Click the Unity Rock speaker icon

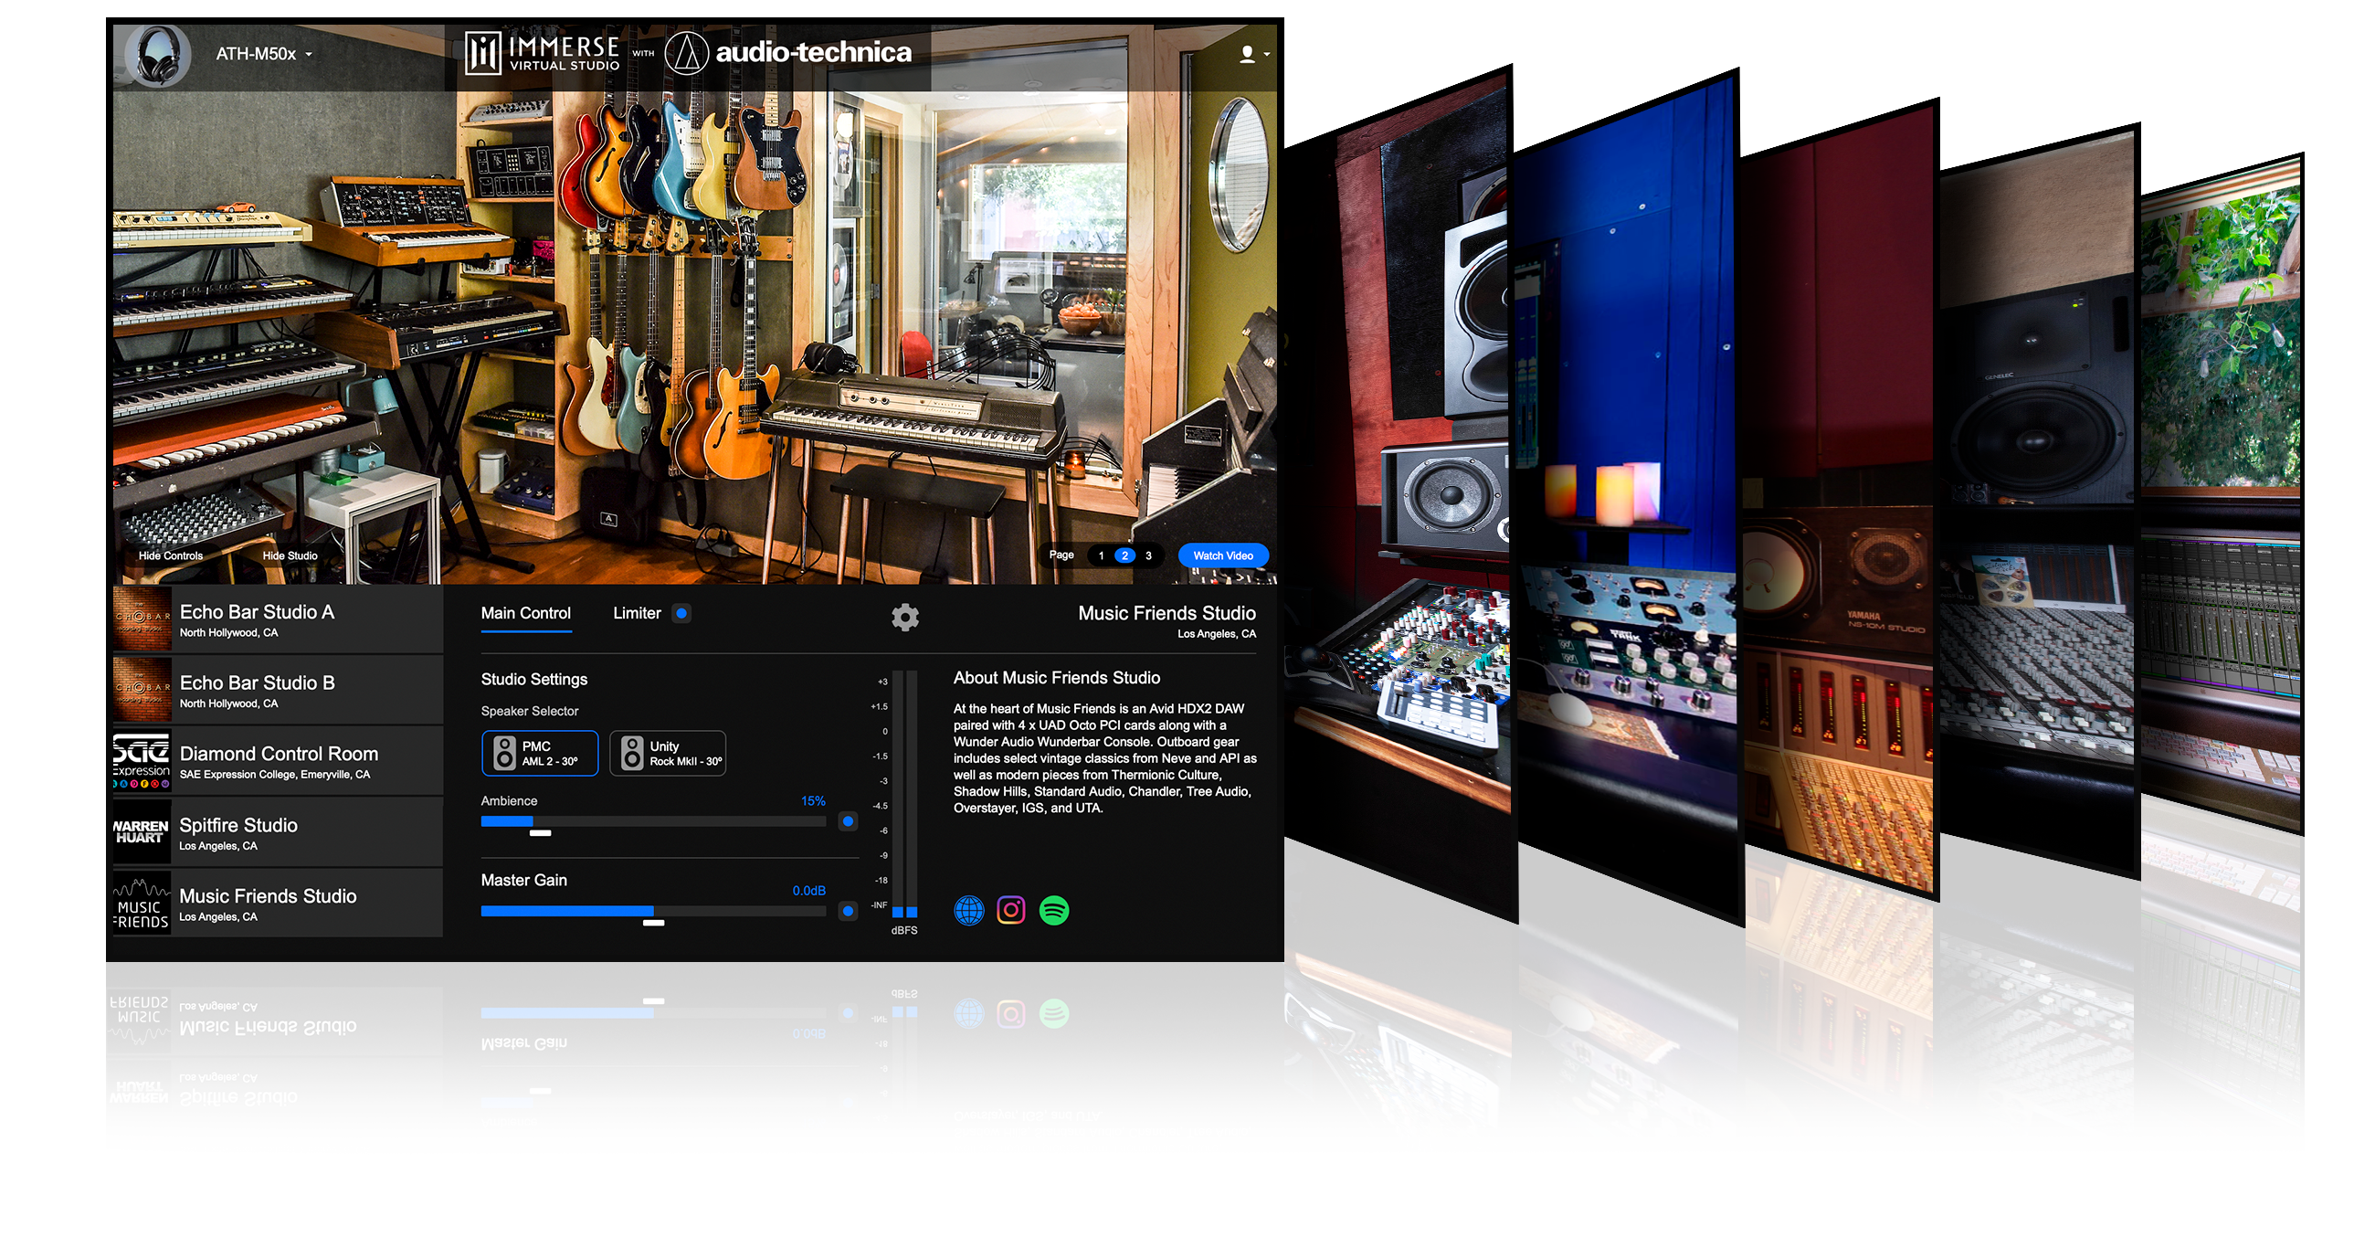pos(631,754)
